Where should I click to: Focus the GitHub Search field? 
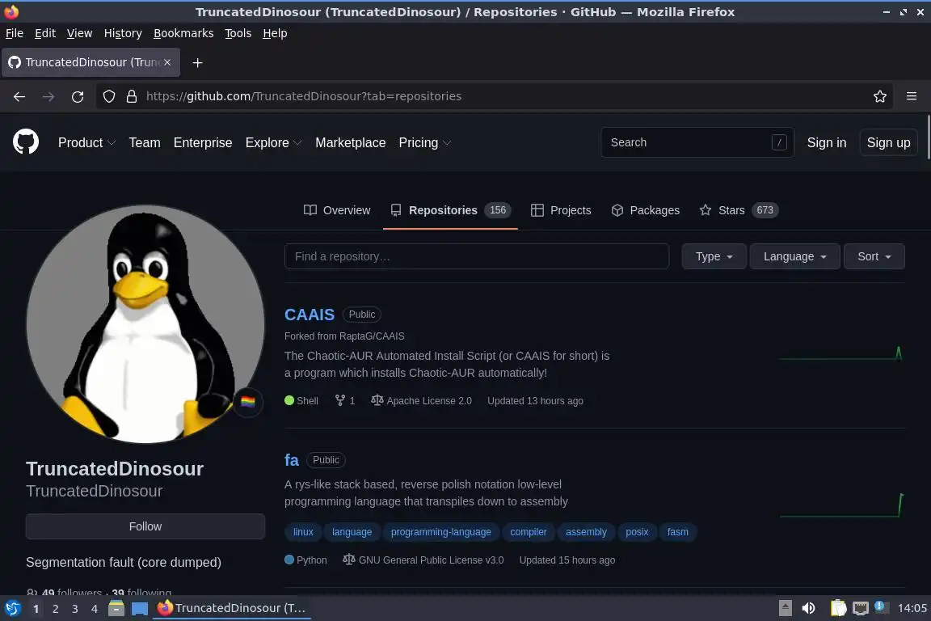pyautogui.click(x=697, y=142)
